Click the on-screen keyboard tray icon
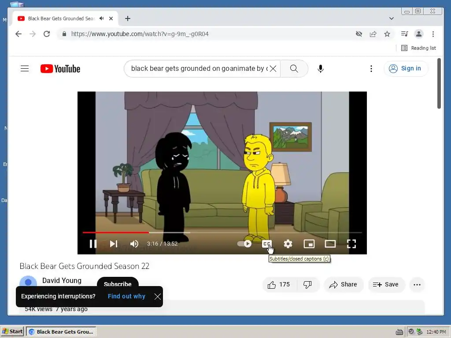451x338 pixels. point(399,332)
